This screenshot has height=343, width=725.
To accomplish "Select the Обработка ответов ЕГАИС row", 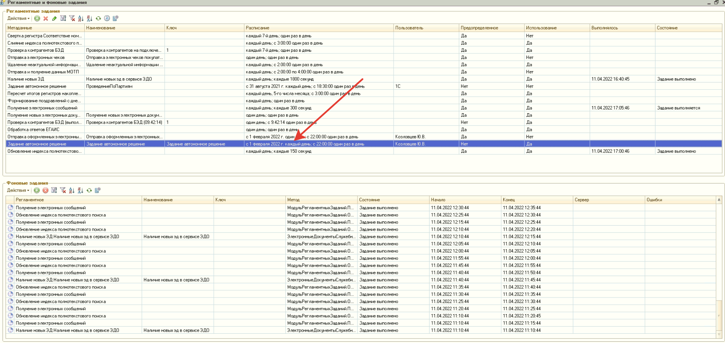I will 34,130.
